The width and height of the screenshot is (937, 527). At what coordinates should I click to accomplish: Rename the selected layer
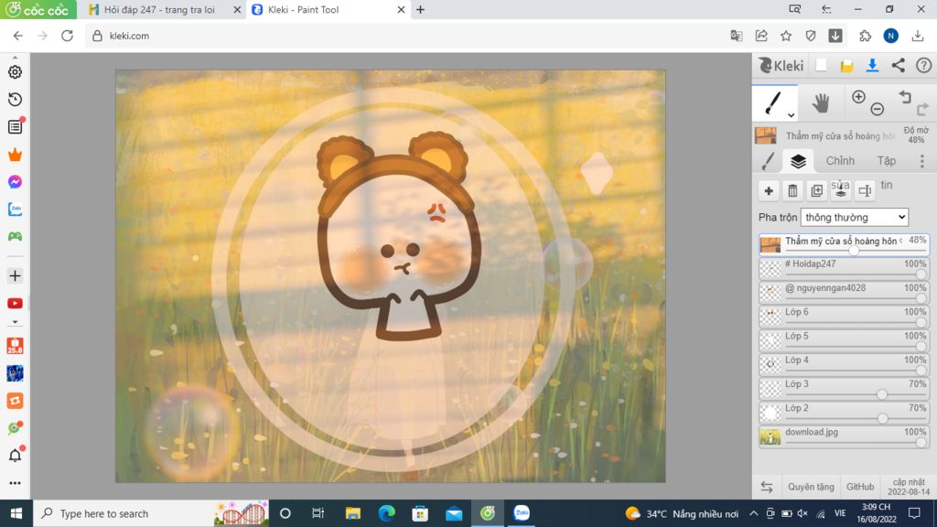[x=865, y=190]
